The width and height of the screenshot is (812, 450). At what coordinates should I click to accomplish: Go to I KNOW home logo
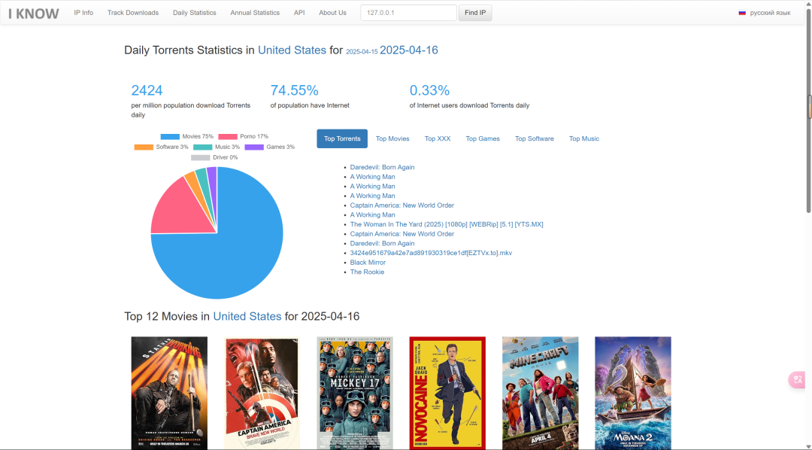click(x=34, y=14)
